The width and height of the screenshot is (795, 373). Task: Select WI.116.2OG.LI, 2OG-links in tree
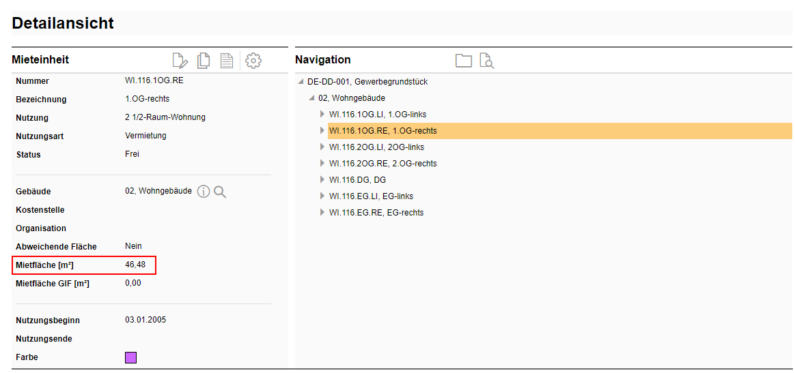tap(376, 147)
